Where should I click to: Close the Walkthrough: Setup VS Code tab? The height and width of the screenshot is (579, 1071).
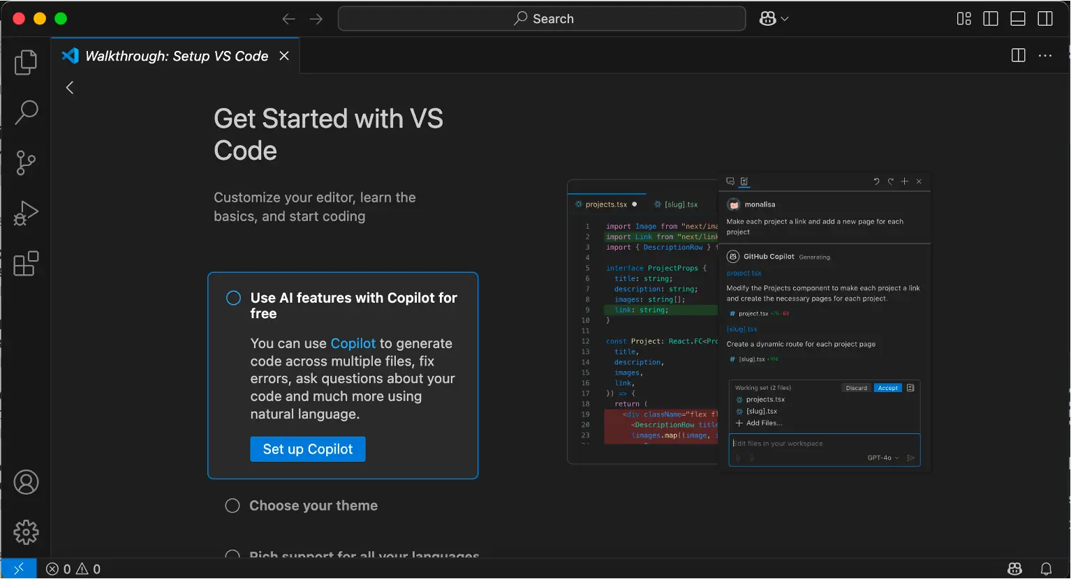point(284,56)
